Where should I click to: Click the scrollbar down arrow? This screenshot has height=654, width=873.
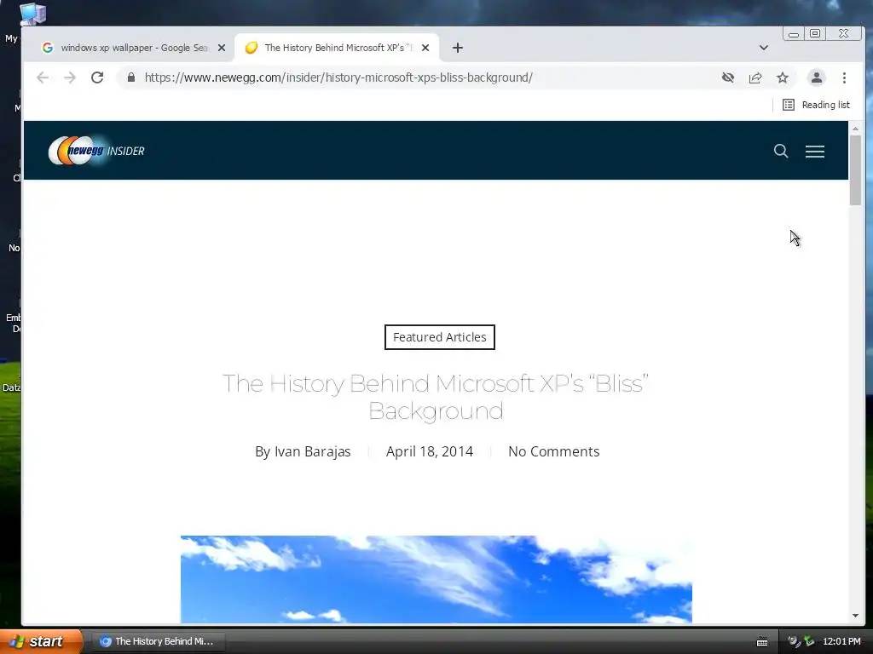pyautogui.click(x=855, y=616)
